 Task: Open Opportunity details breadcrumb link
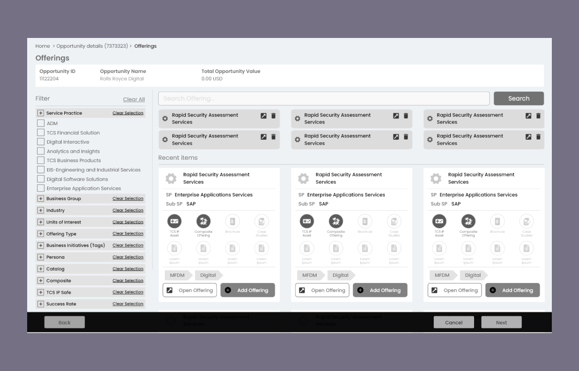(x=92, y=46)
